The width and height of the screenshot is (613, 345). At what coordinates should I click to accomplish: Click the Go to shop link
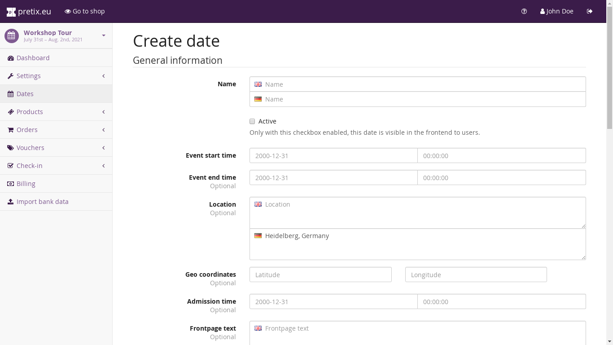[x=85, y=11]
